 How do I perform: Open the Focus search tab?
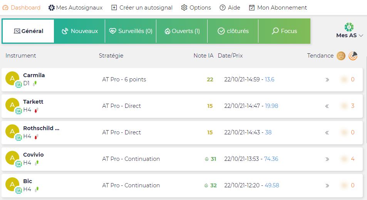click(x=284, y=31)
